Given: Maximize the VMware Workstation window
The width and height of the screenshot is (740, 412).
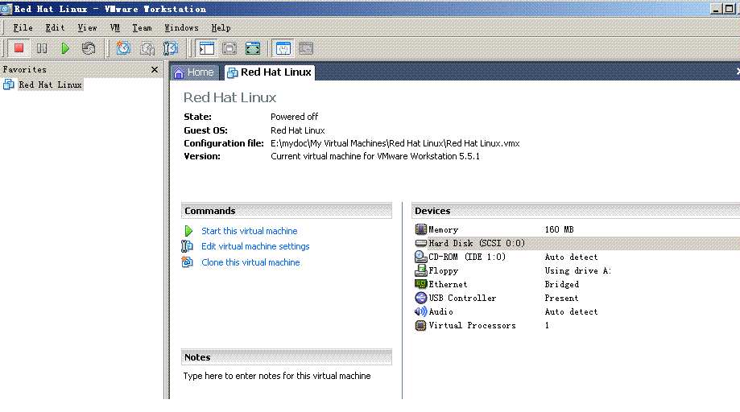Looking at the screenshot, I should [x=729, y=9].
